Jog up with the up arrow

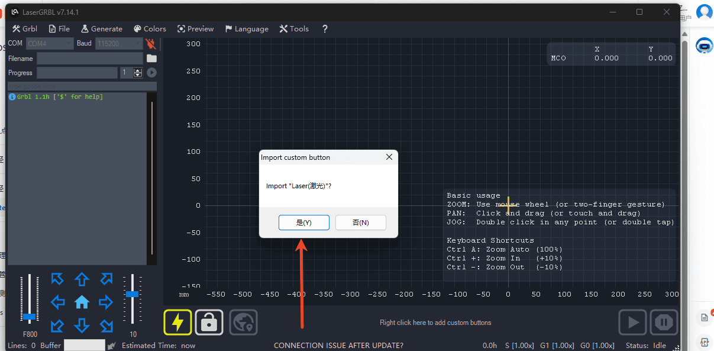point(82,279)
